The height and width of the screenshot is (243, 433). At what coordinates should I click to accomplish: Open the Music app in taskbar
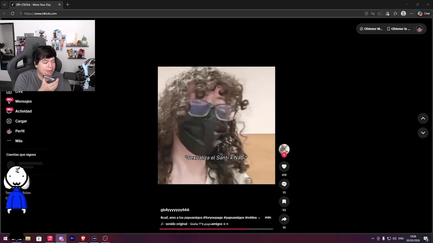(50, 239)
